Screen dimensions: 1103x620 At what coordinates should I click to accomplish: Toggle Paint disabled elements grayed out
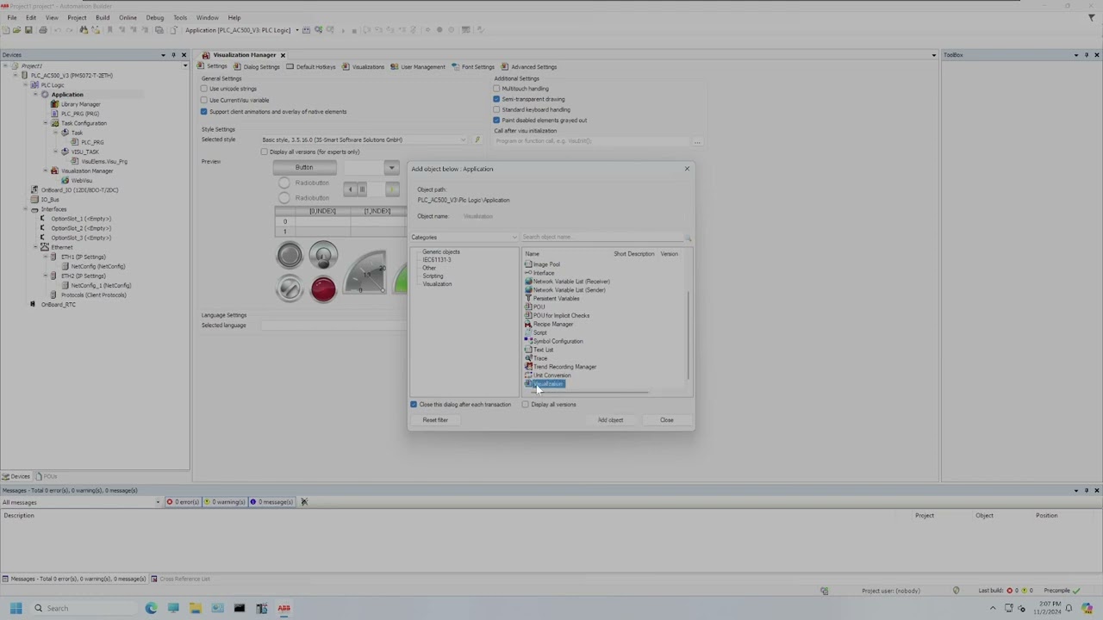click(496, 120)
